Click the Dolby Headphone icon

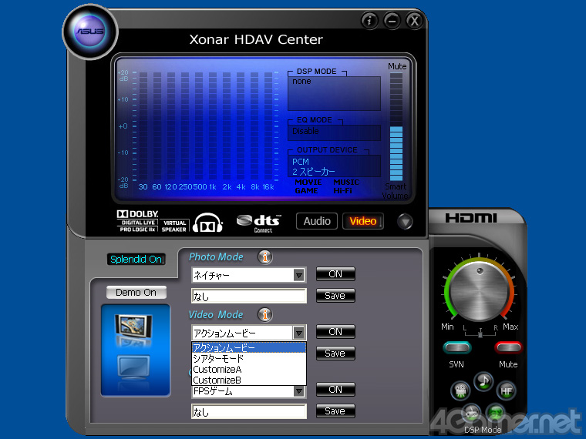tap(207, 223)
